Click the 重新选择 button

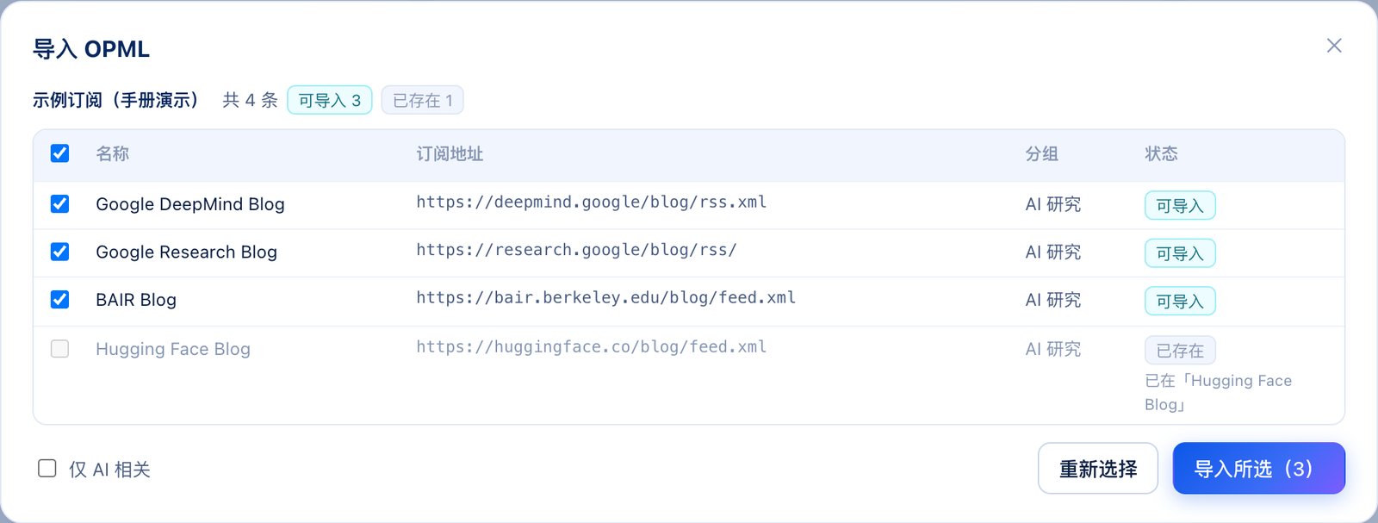tap(1097, 468)
